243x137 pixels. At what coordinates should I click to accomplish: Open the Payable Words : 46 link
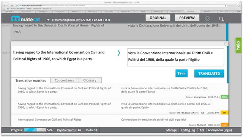[x=69, y=130]
